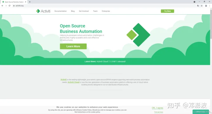Accept cookies with OK, I agree
This screenshot has width=212, height=114.
157,108
